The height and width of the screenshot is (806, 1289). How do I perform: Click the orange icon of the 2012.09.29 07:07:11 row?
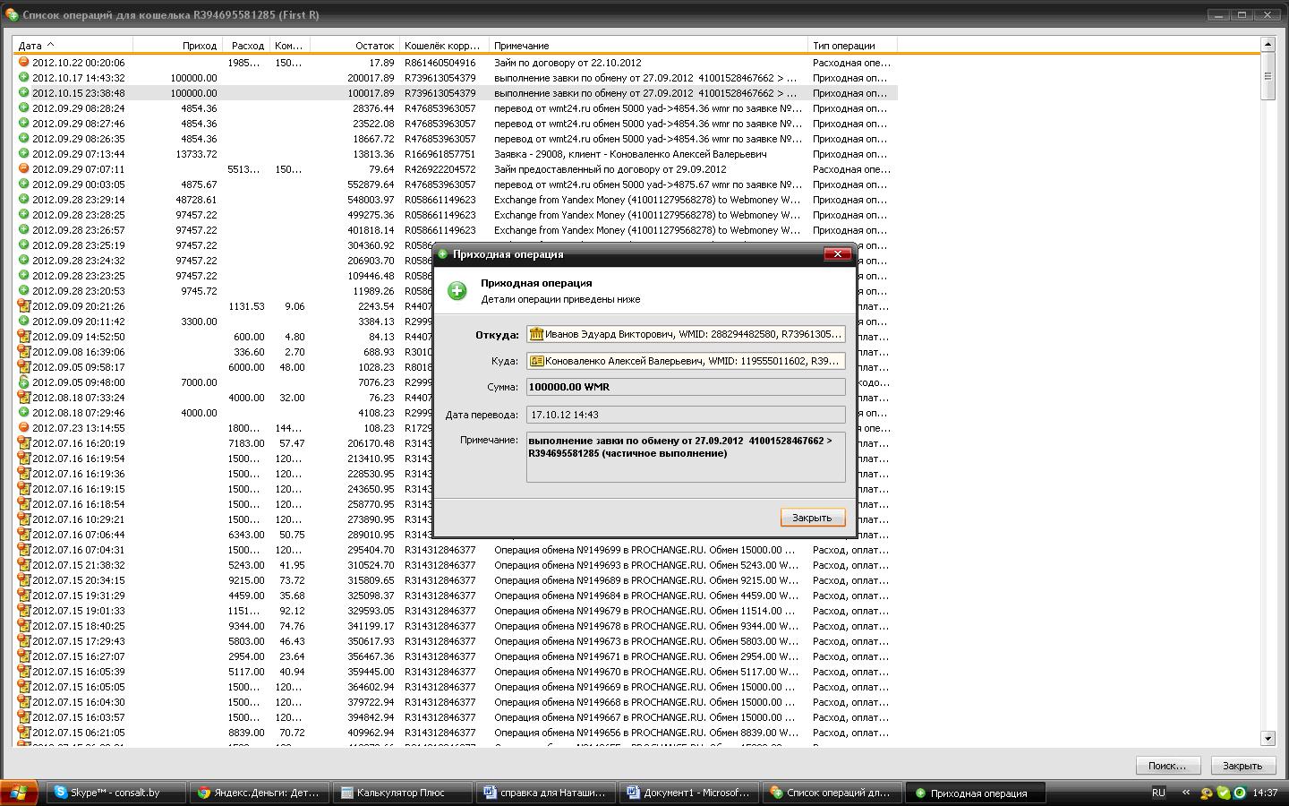[x=24, y=169]
